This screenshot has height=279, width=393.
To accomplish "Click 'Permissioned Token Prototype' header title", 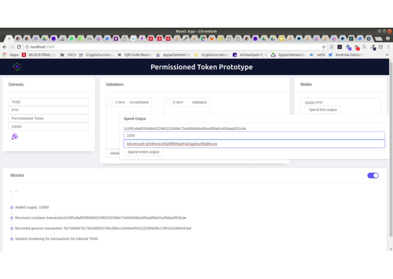I will pos(201,67).
